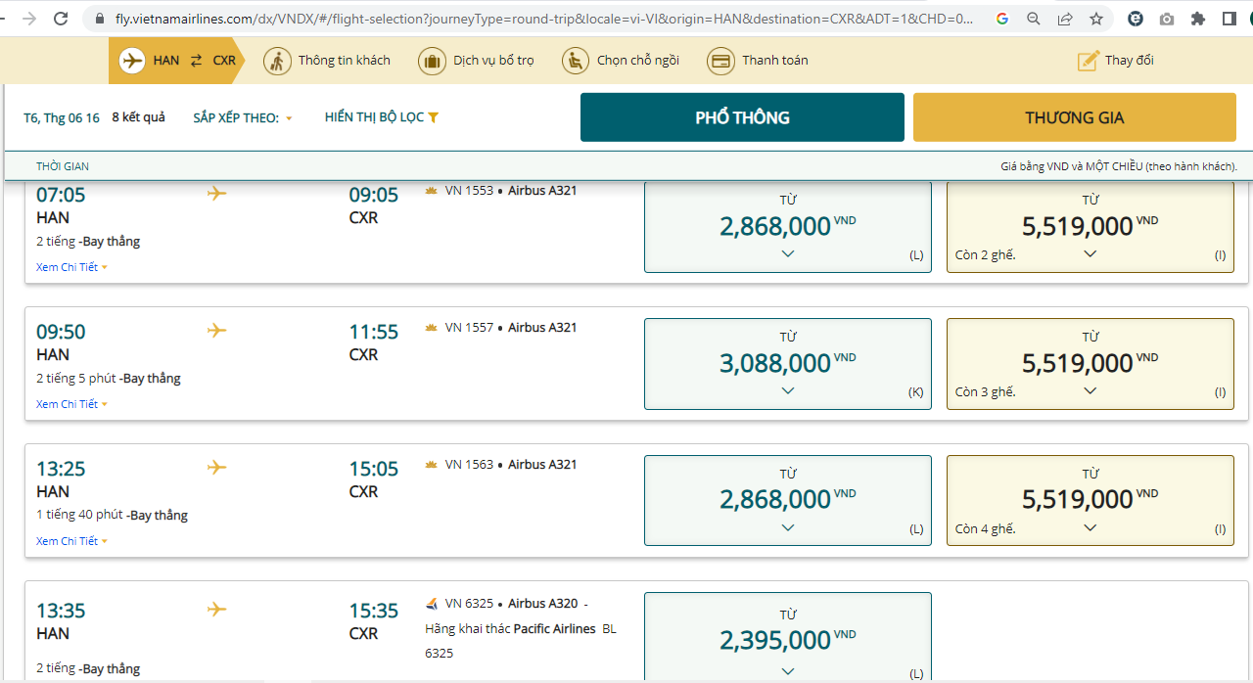Click the passenger info walking person icon
Screen dimensions: 1253x683
point(277,61)
